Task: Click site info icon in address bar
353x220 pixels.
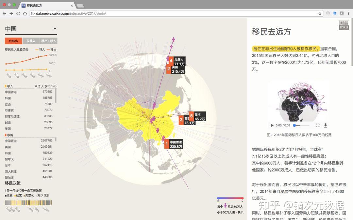Action: coord(33,13)
